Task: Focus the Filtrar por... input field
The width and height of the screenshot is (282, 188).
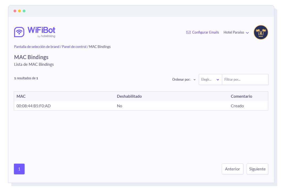Action: (x=245, y=79)
